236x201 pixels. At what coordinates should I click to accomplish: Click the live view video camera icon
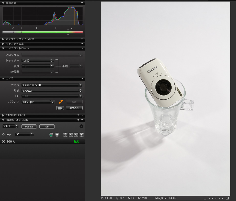pos(60,108)
